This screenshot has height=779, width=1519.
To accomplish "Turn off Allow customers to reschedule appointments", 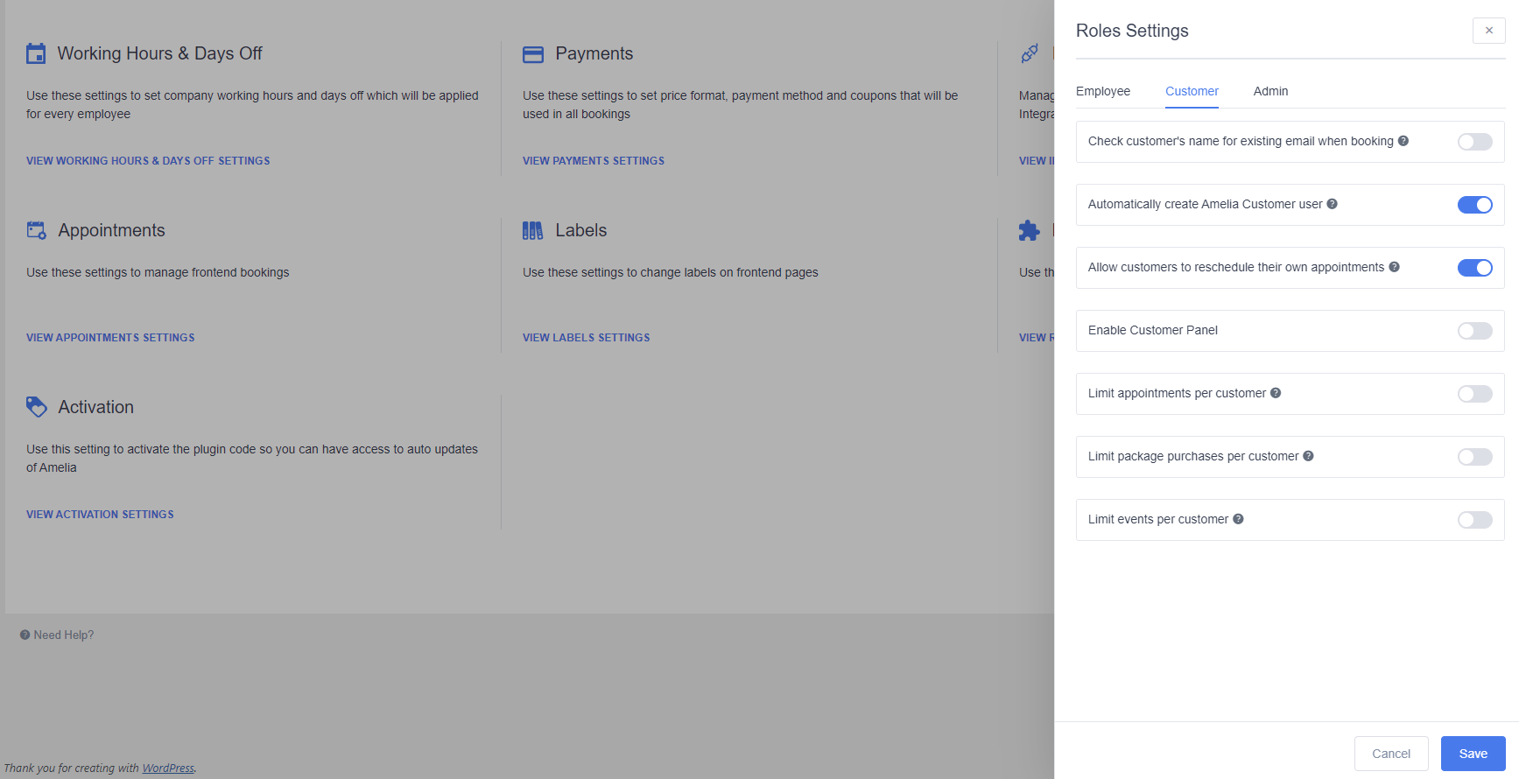I will (1475, 268).
